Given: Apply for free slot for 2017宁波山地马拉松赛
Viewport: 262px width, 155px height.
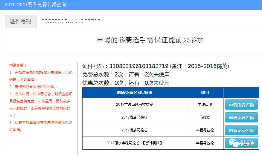Looking at the screenshot, I should [241, 105].
